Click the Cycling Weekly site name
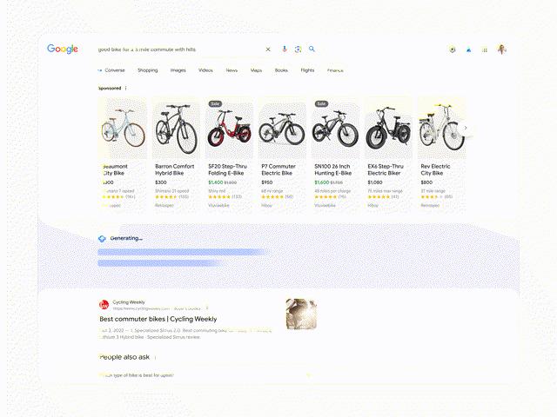Viewport: 557px width, 417px height. 129,302
